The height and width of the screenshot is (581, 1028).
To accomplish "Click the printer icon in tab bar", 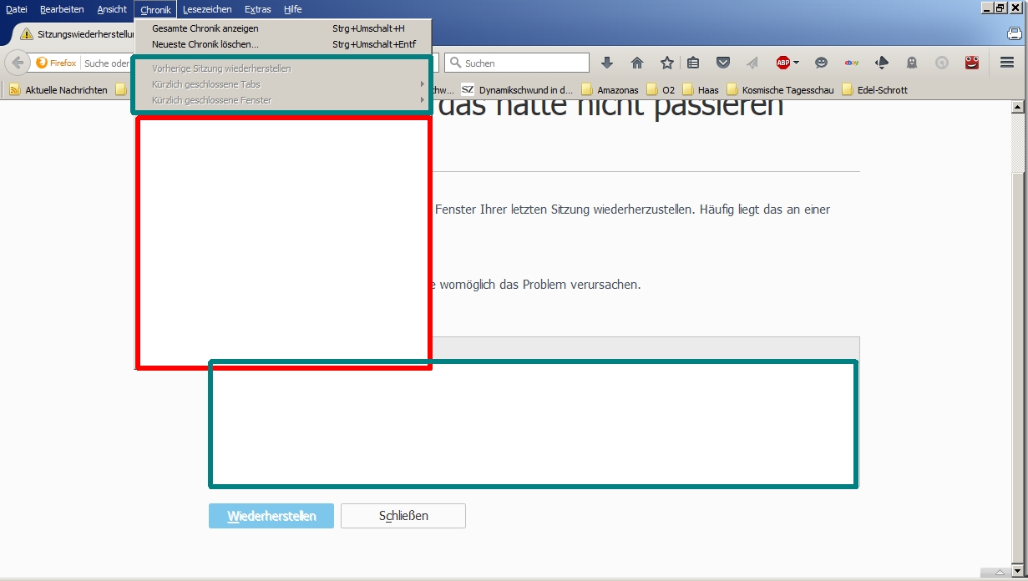I will (1014, 34).
